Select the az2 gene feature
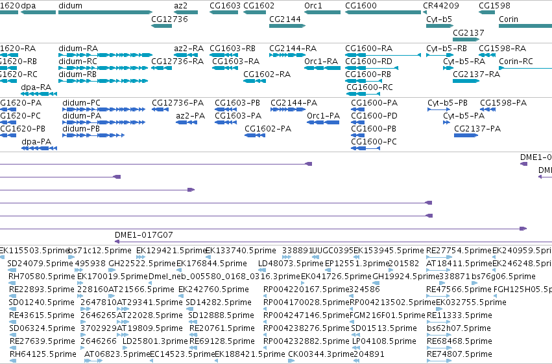The height and width of the screenshot is (364, 552). tap(186, 12)
